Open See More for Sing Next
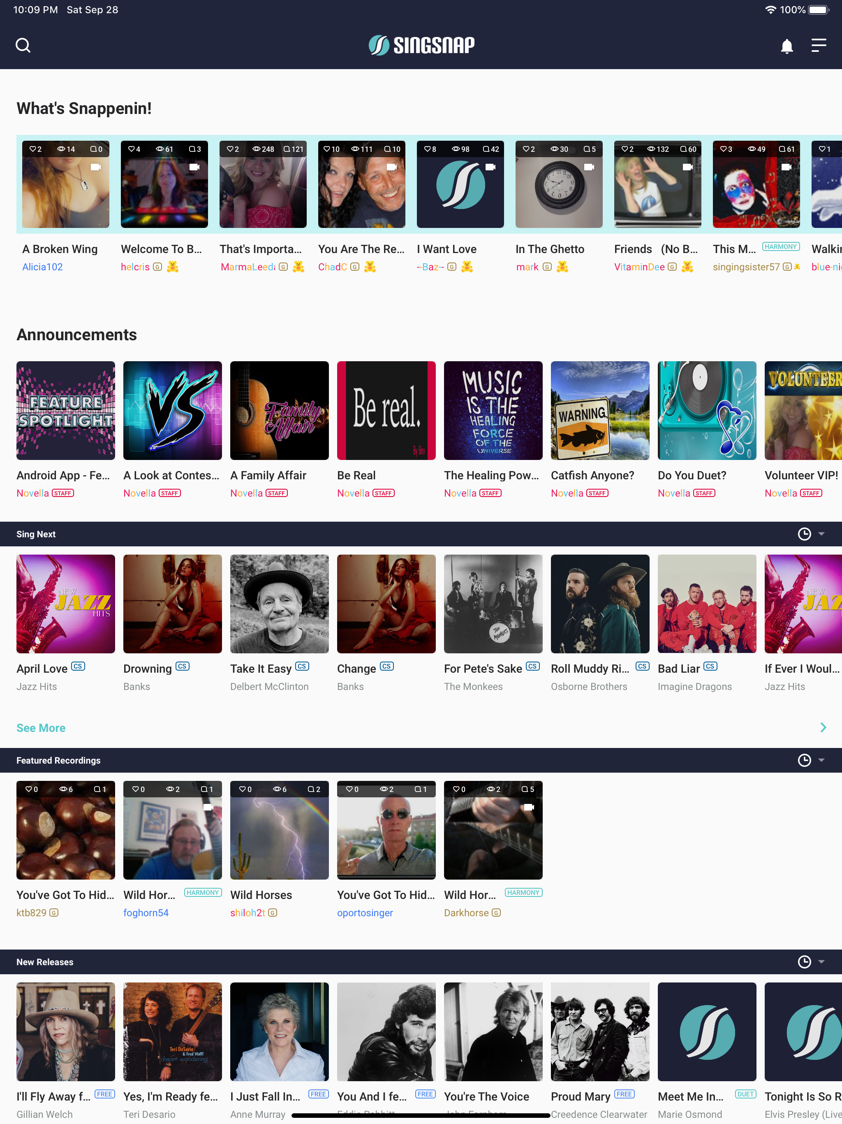The width and height of the screenshot is (842, 1124). coord(41,728)
